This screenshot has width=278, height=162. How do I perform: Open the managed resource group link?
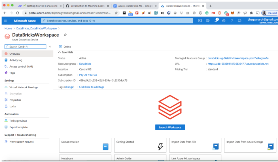coord(238,58)
